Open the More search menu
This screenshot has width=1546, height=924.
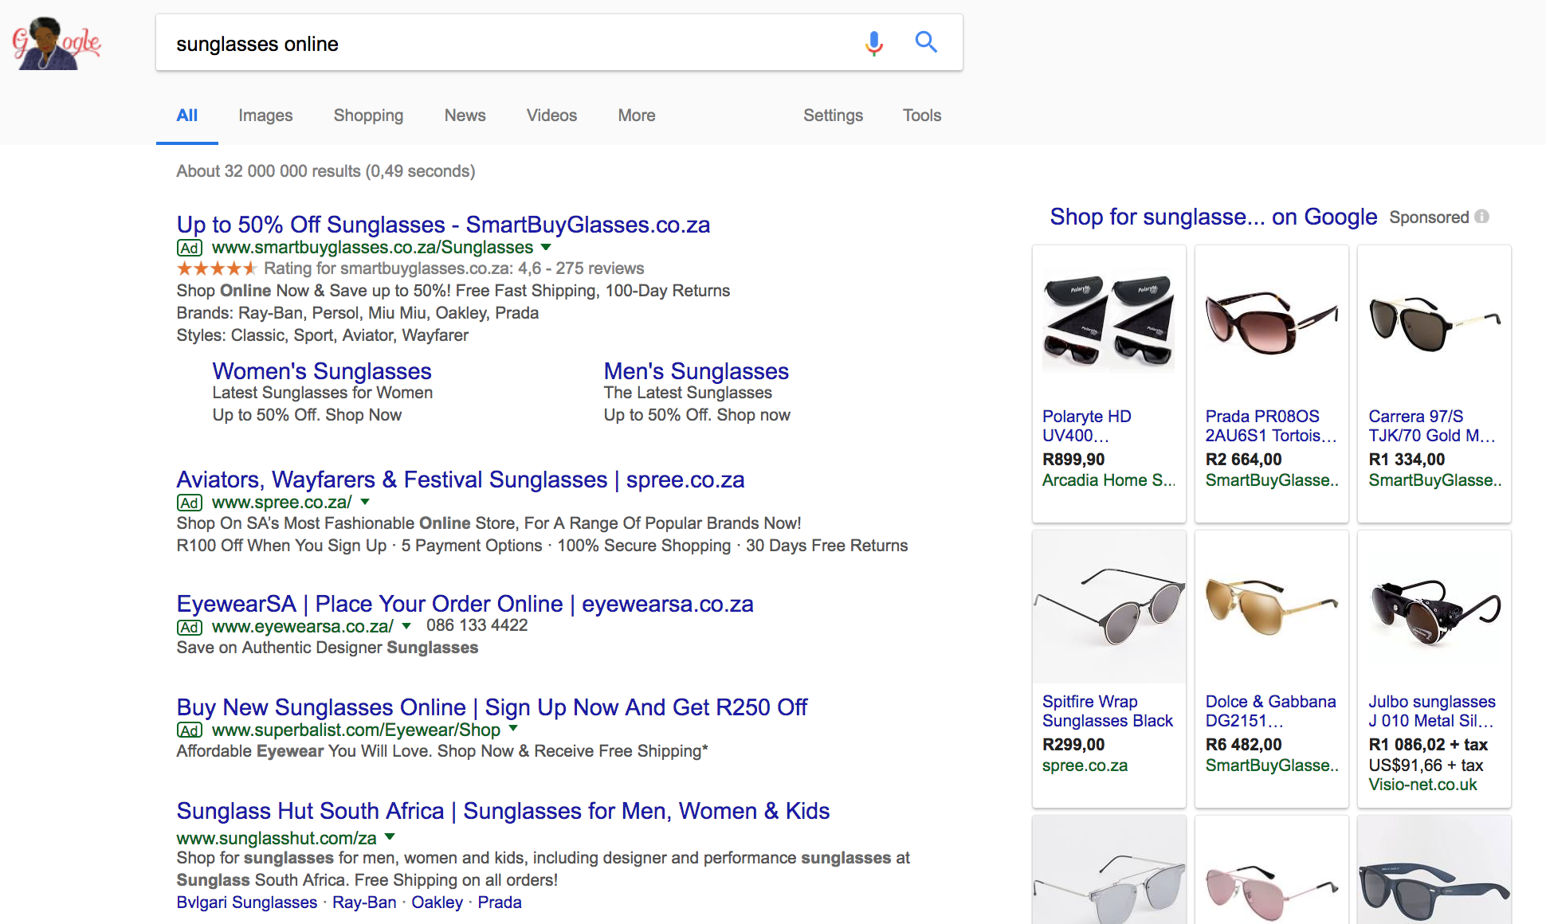637,115
